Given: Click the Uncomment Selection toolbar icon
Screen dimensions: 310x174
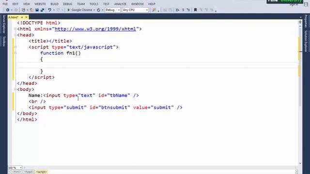Looking at the screenshot, I should tap(188, 10).
